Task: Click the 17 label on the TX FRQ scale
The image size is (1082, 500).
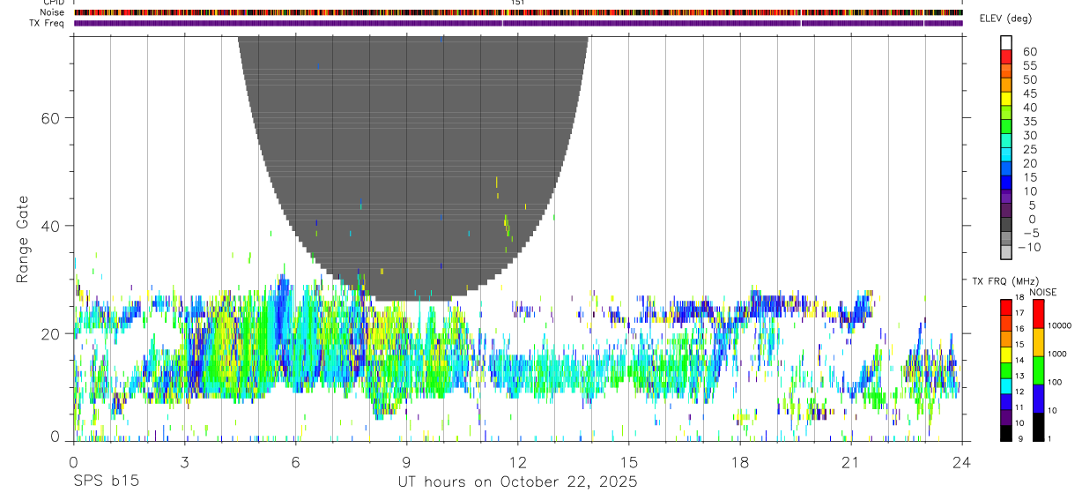Action: point(1019,313)
